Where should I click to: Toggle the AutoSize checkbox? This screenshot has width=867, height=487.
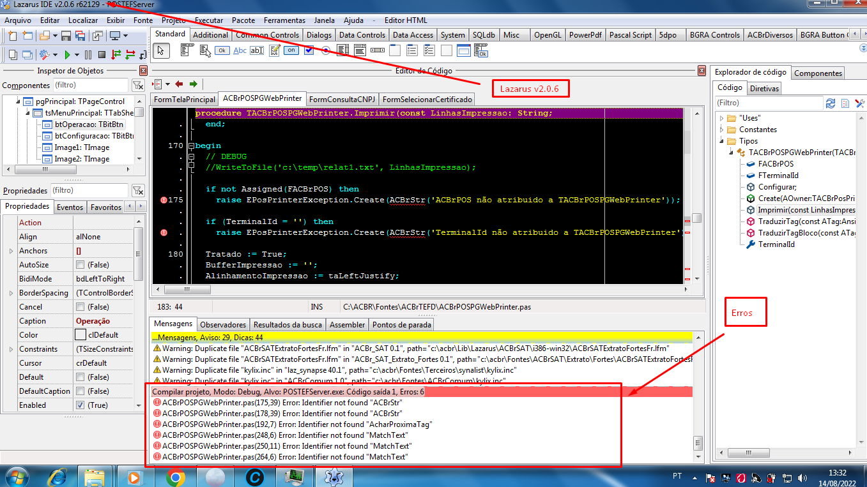80,265
